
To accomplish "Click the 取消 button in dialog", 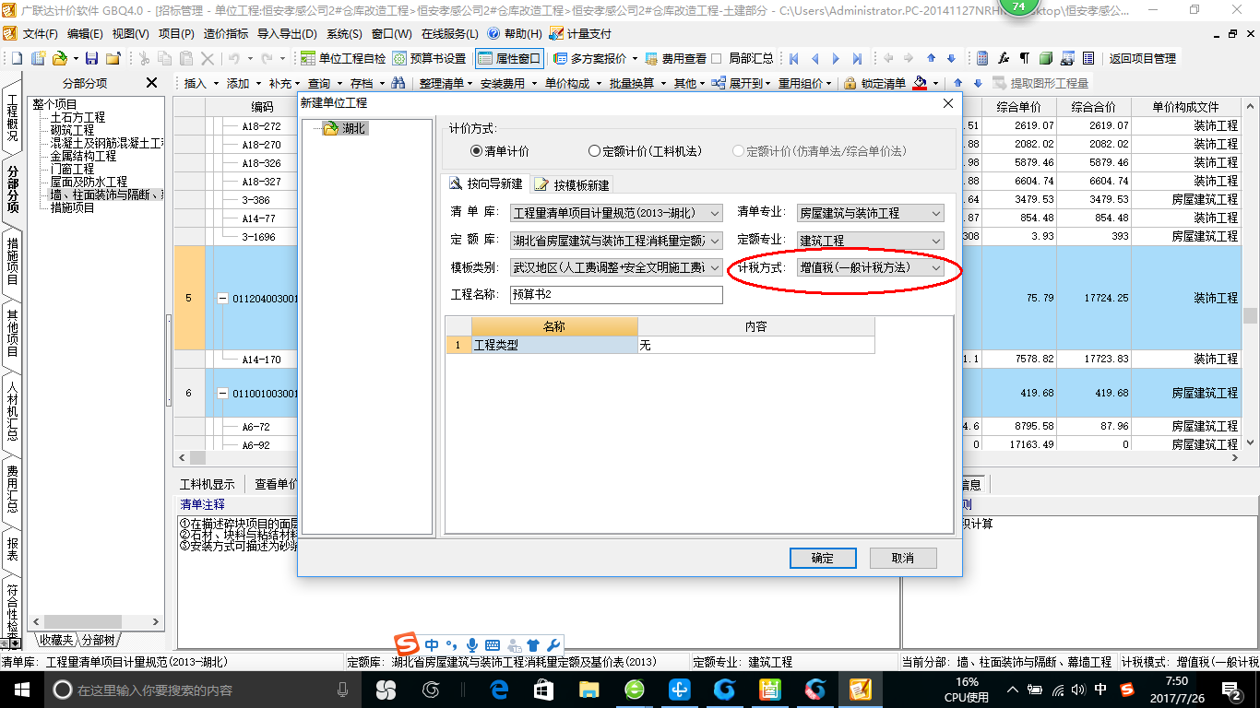I will 903,558.
